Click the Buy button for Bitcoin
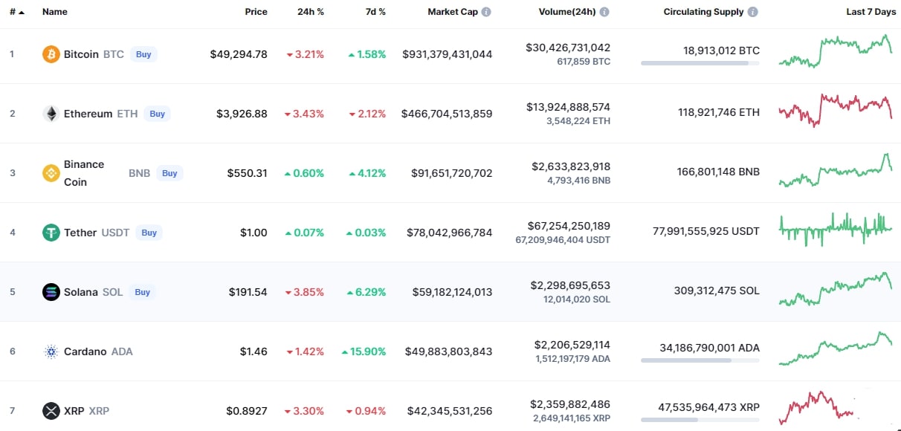 tap(143, 54)
